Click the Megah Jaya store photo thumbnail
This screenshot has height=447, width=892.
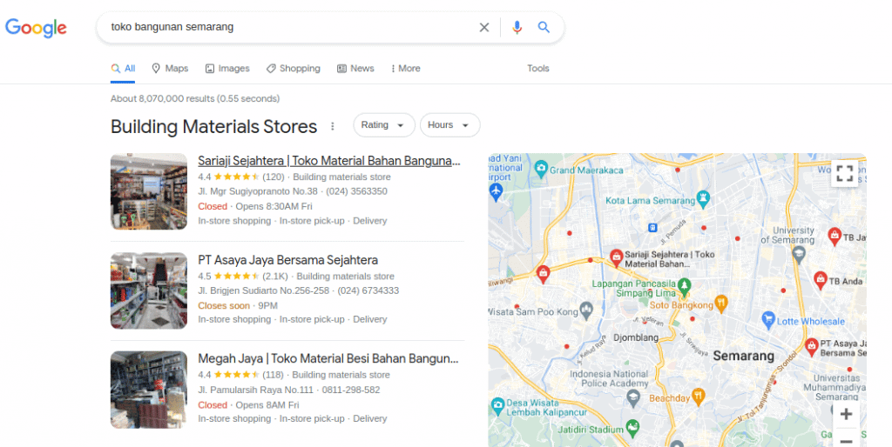click(149, 390)
